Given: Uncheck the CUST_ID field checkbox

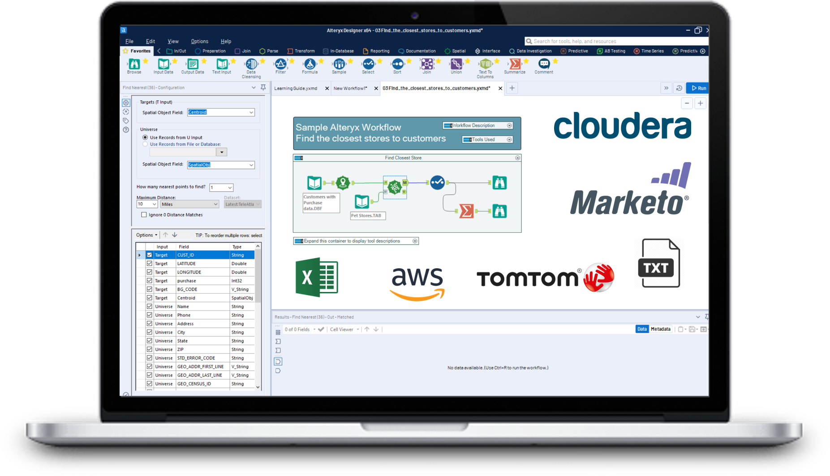Looking at the screenshot, I should (150, 255).
